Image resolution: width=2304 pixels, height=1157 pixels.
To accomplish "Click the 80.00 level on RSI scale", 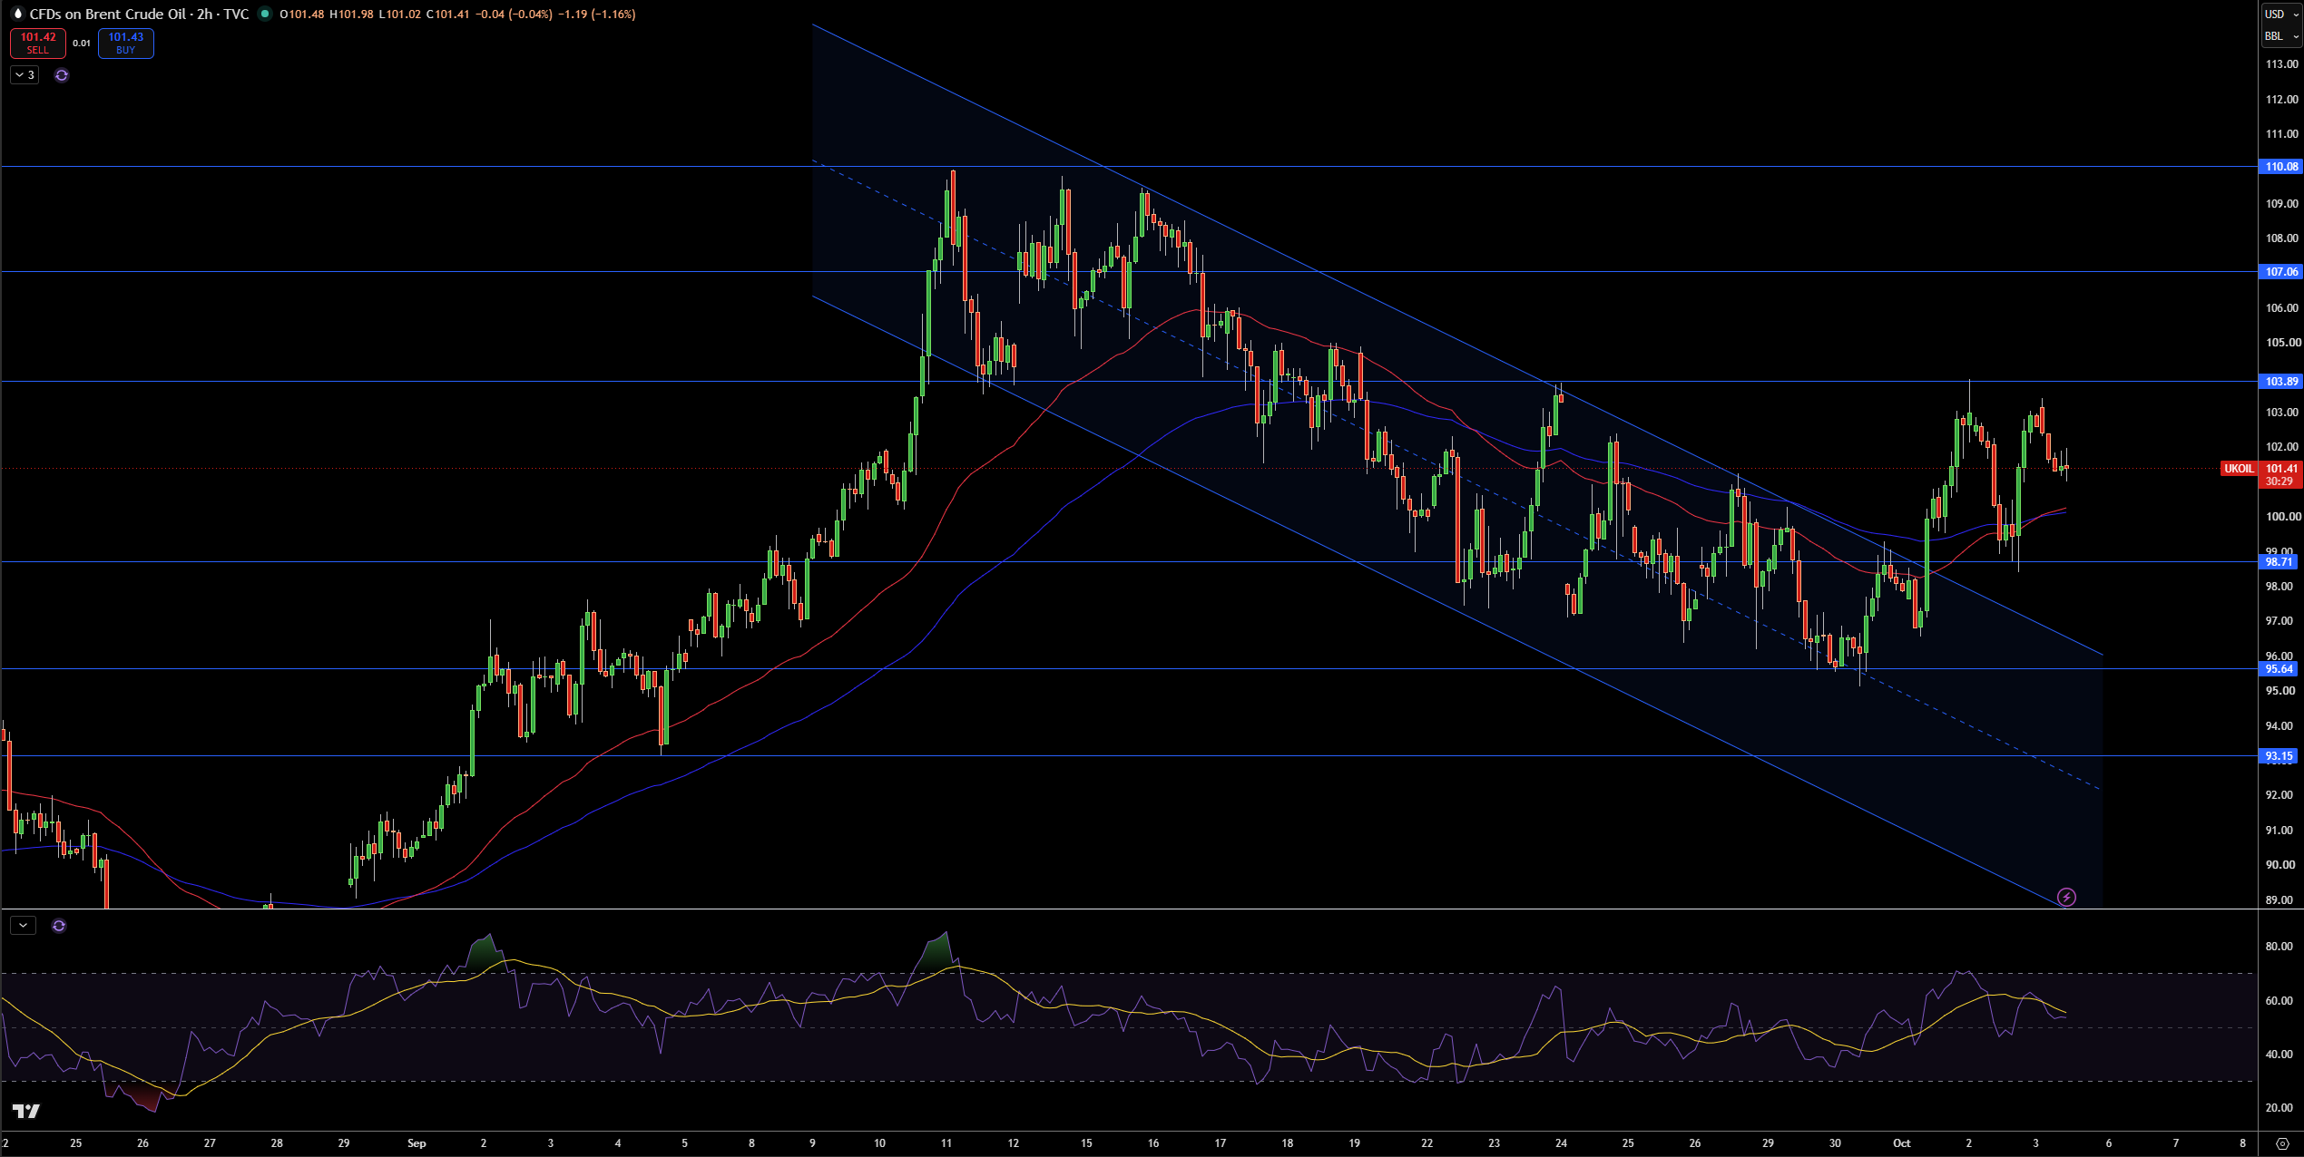I will [x=2279, y=947].
